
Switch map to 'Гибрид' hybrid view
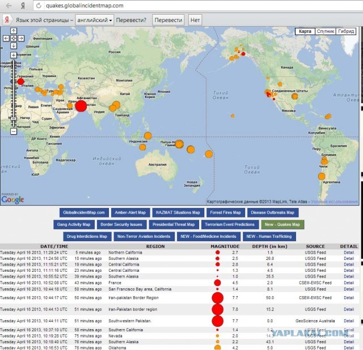pyautogui.click(x=346, y=31)
